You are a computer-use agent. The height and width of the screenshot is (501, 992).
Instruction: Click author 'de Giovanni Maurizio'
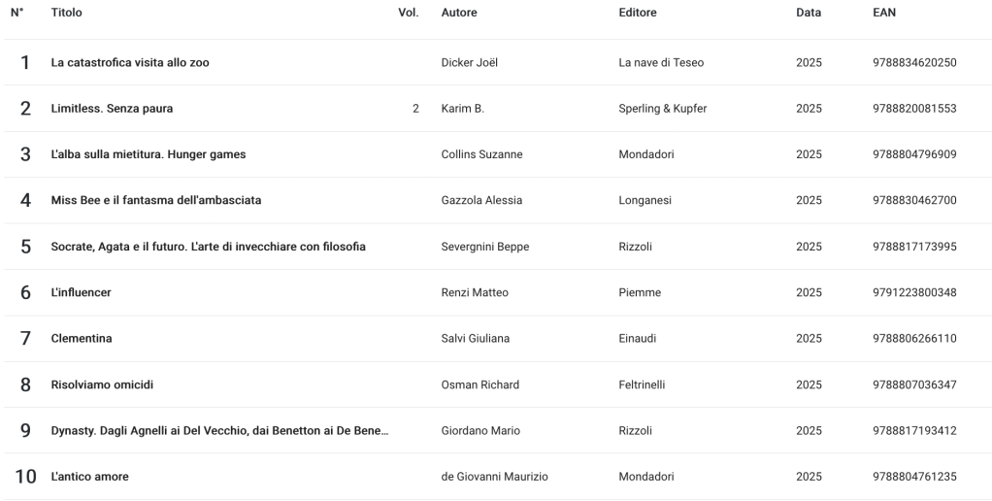[x=495, y=477]
